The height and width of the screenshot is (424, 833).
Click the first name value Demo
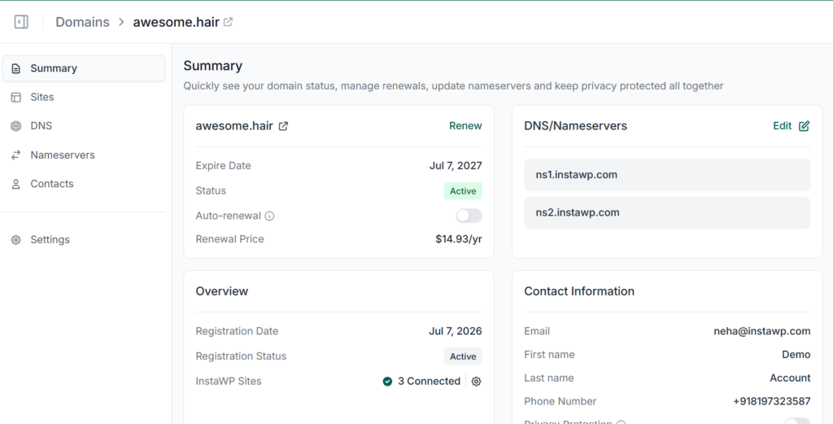(x=796, y=354)
